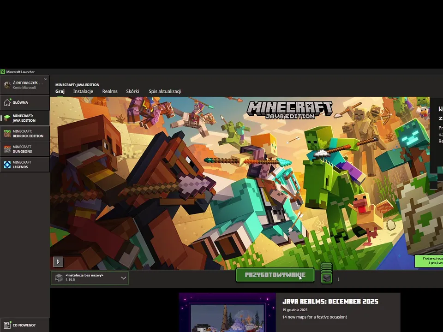Switch to the Realms tab

tap(110, 91)
